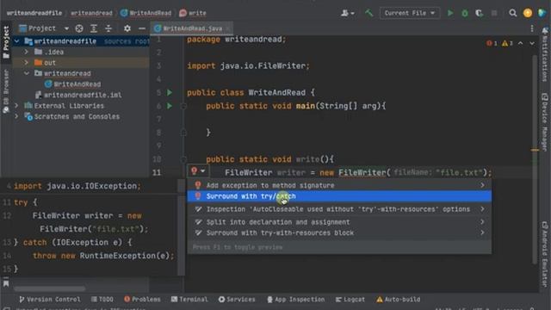551x310 pixels.
Task: Expand Scratches and Consoles node
Action: click(x=16, y=116)
